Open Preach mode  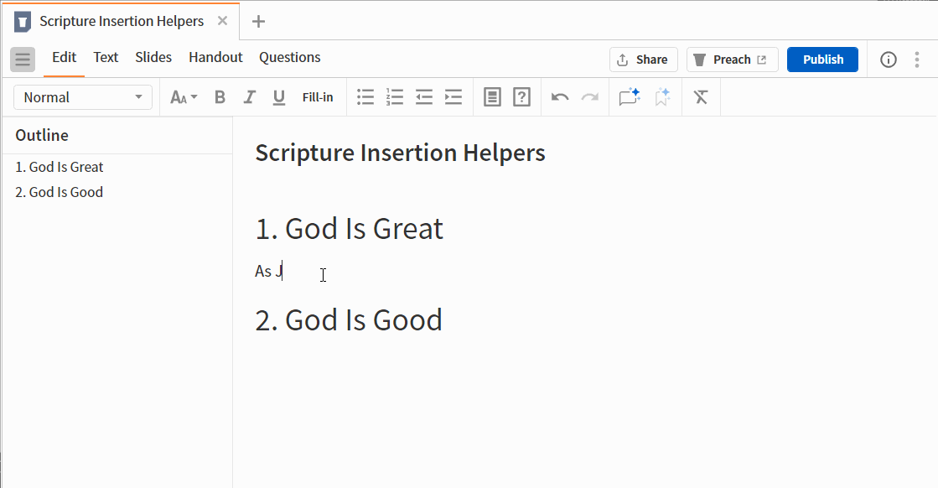point(733,60)
